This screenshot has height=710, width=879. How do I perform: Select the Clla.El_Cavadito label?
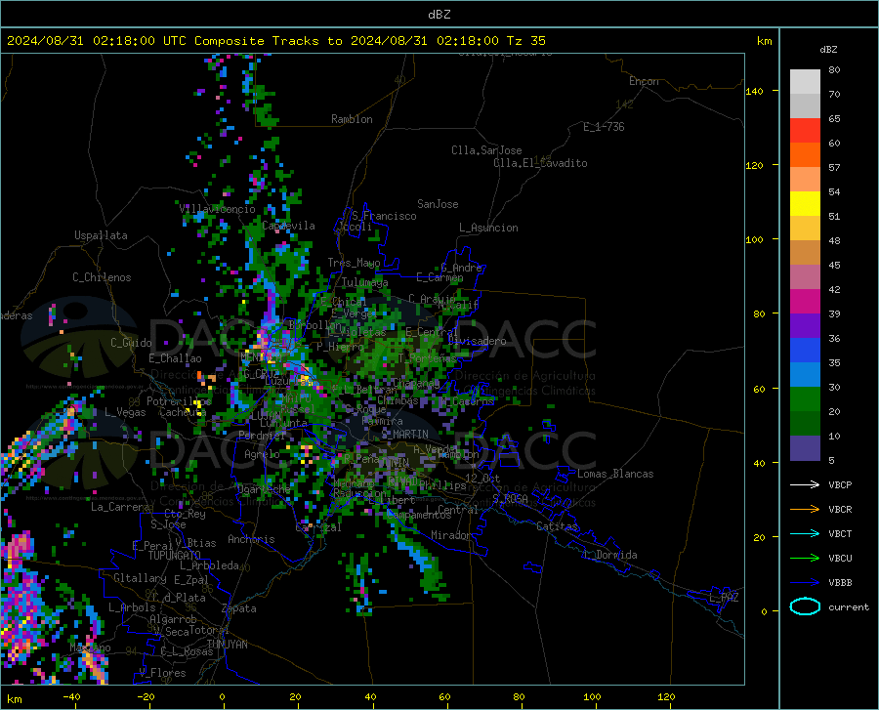point(540,163)
